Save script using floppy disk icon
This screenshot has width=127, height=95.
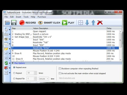coord(14,23)
